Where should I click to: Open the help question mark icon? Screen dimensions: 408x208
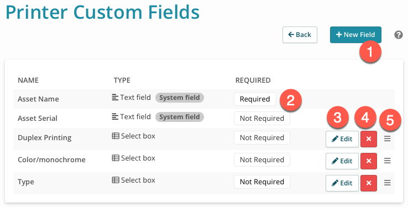(x=399, y=35)
